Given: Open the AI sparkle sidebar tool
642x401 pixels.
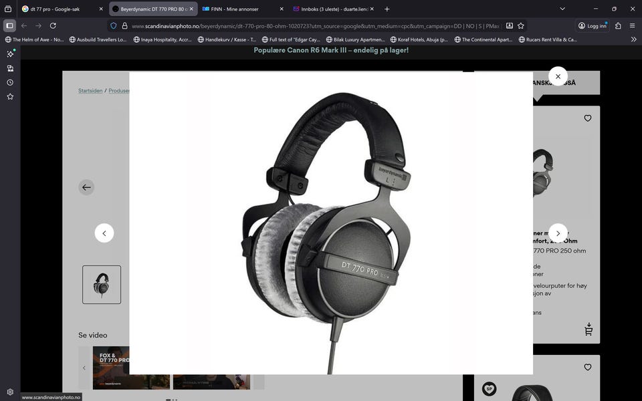Looking at the screenshot, I should click(x=10, y=53).
